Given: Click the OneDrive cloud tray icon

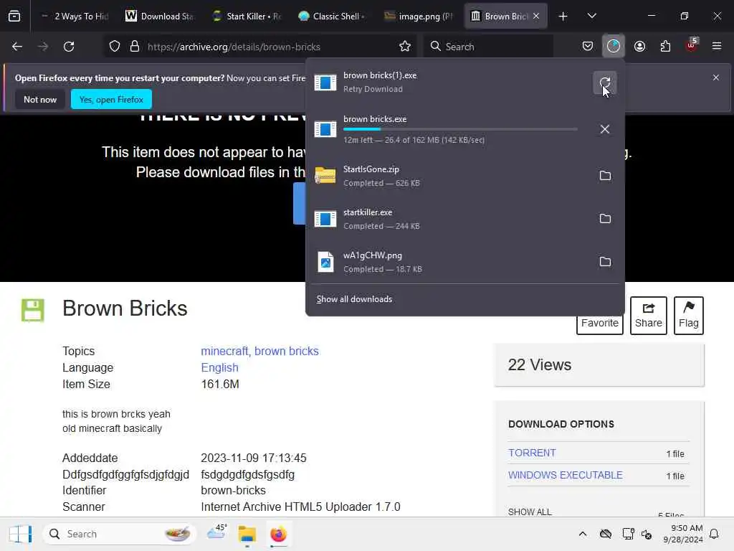Looking at the screenshot, I should (x=605, y=534).
